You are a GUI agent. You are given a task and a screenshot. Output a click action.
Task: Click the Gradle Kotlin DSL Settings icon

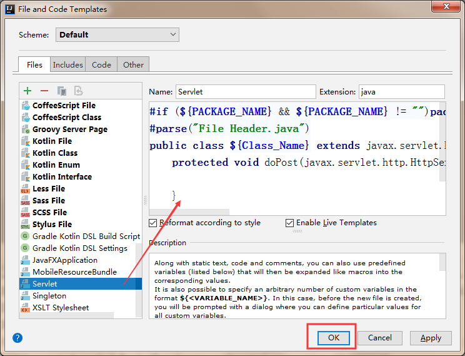tap(25, 248)
